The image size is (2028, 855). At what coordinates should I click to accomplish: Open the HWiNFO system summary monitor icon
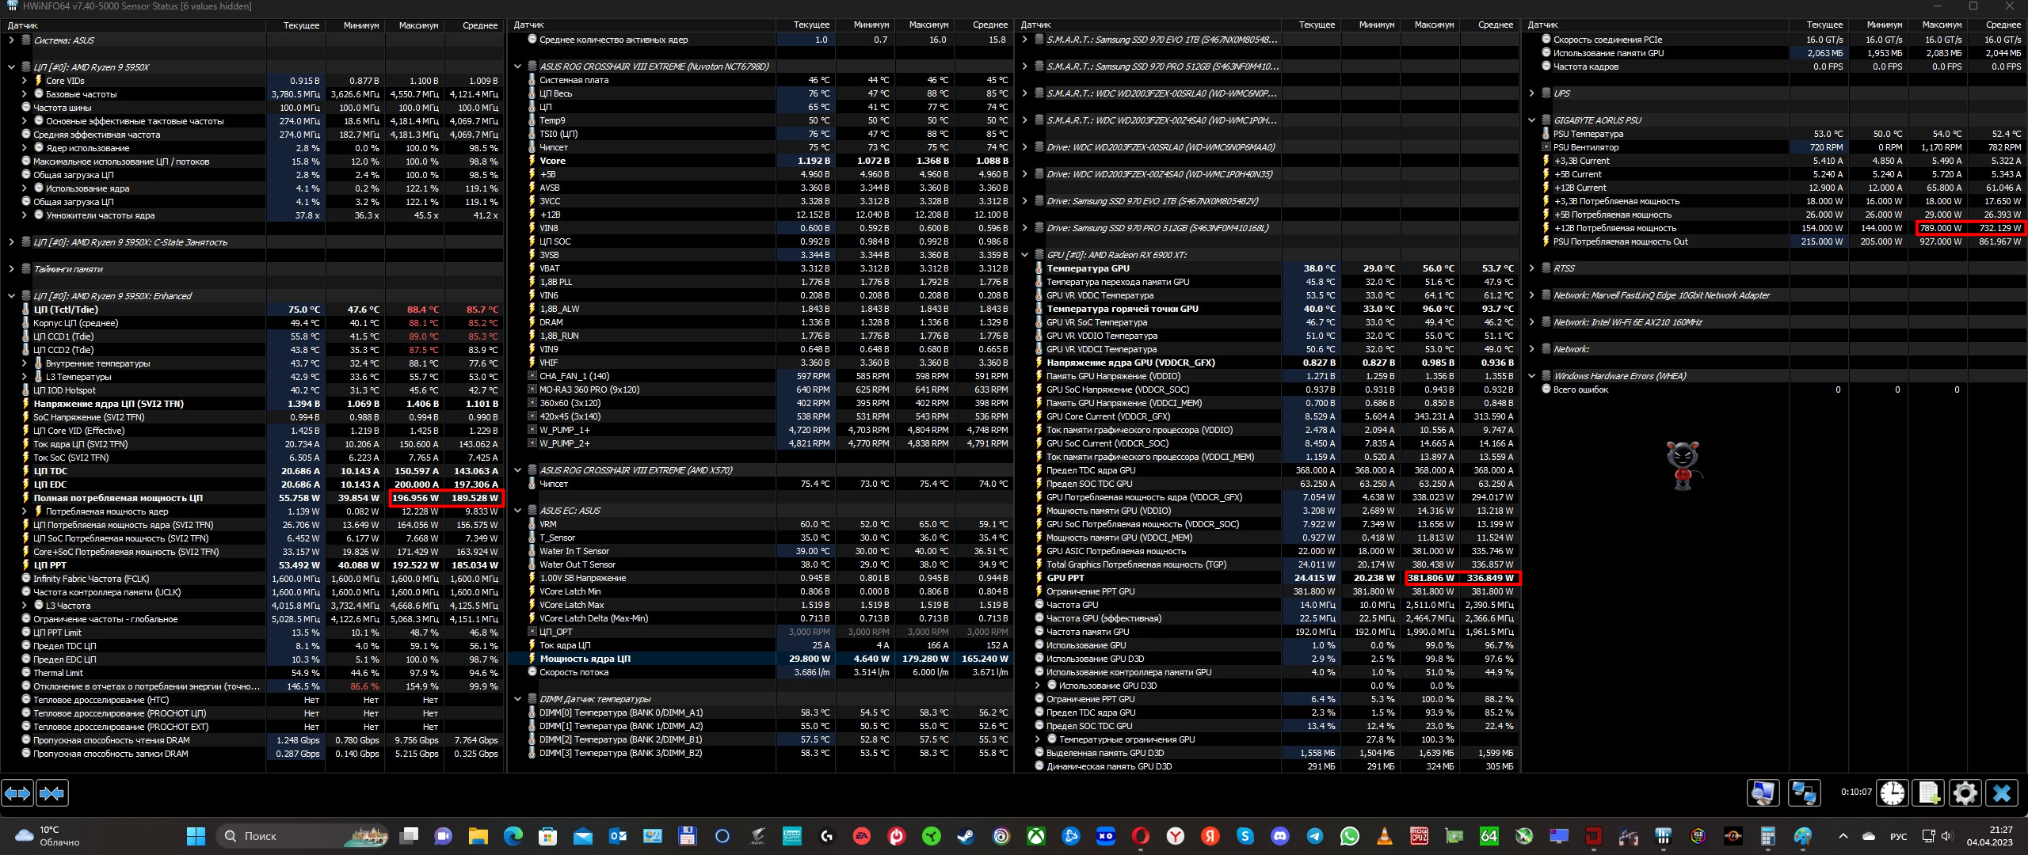[x=1763, y=792]
